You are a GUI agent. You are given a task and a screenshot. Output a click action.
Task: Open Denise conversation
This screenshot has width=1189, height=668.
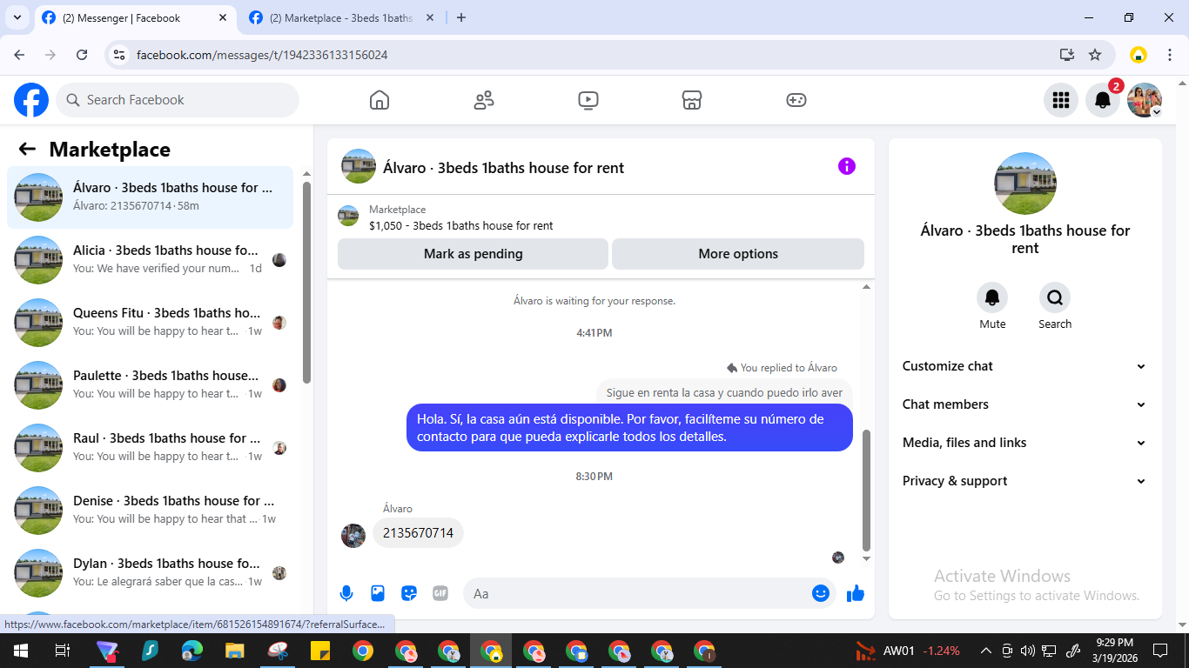pos(151,511)
